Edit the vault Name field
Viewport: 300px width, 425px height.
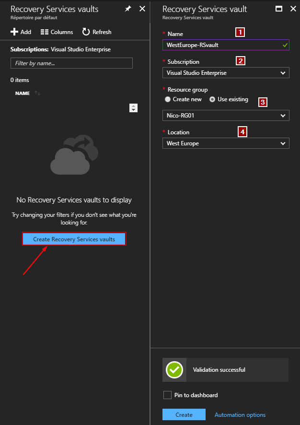click(226, 45)
